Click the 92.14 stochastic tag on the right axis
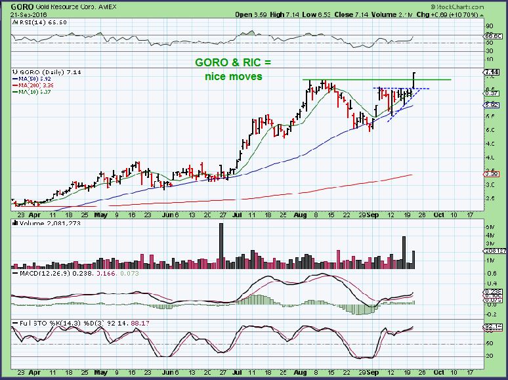The width and height of the screenshot is (508, 380). [x=492, y=327]
